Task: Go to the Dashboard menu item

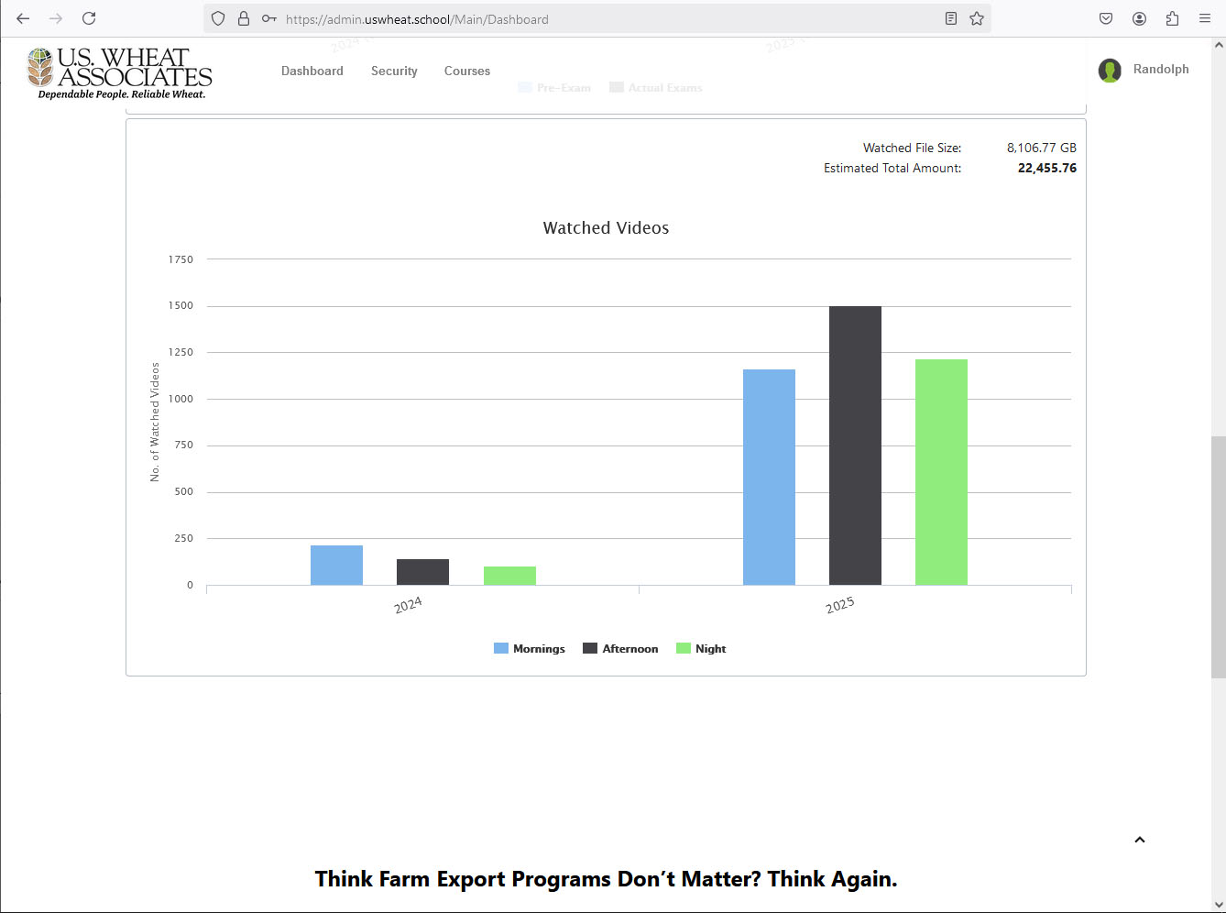Action: point(312,71)
